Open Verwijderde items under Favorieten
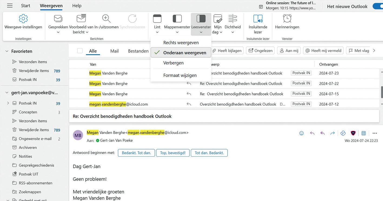383x201 pixels. pyautogui.click(x=34, y=71)
